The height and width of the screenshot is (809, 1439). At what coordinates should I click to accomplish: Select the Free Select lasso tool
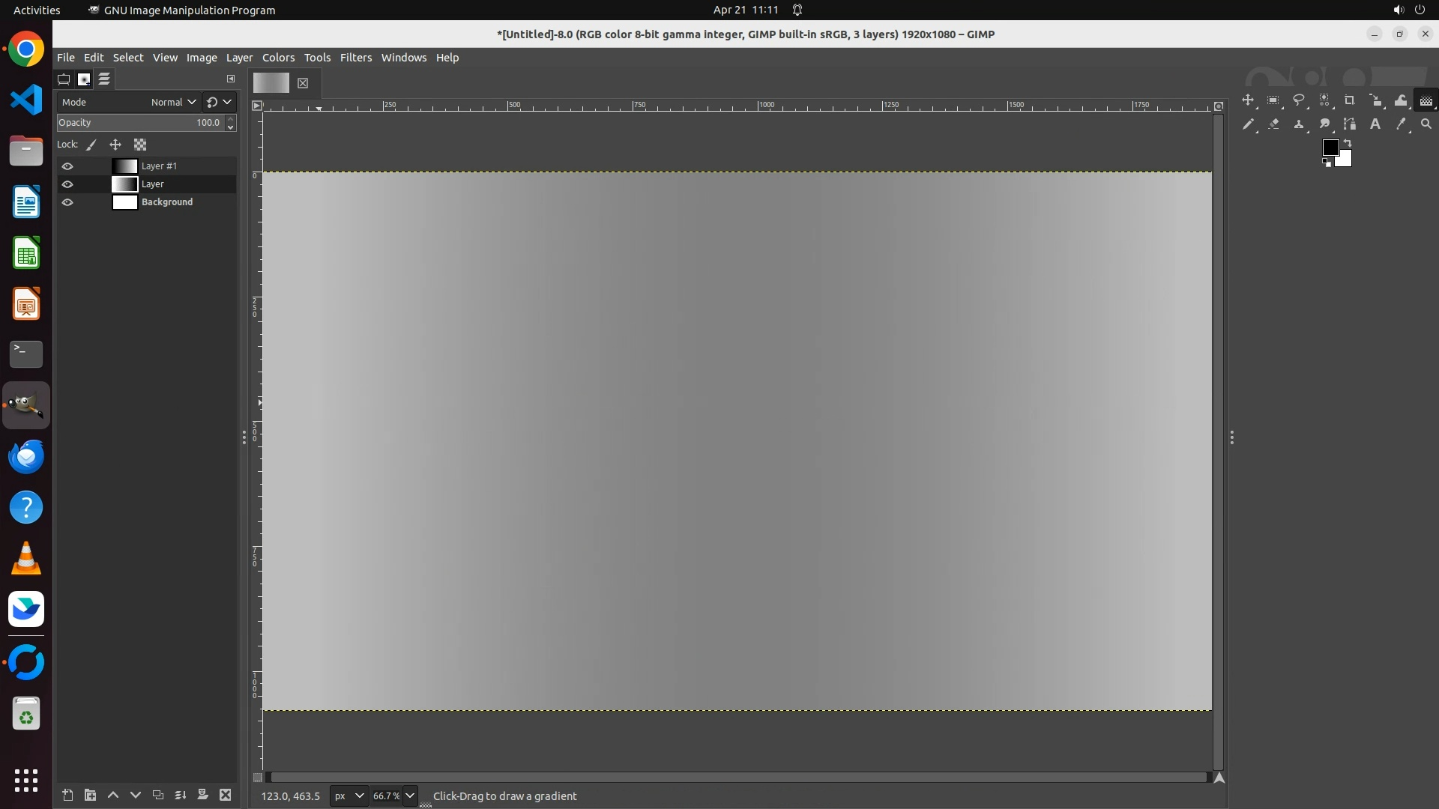1299,100
